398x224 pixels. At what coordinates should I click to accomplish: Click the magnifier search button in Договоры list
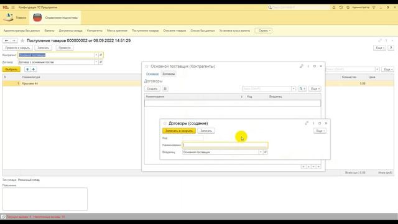point(302,88)
